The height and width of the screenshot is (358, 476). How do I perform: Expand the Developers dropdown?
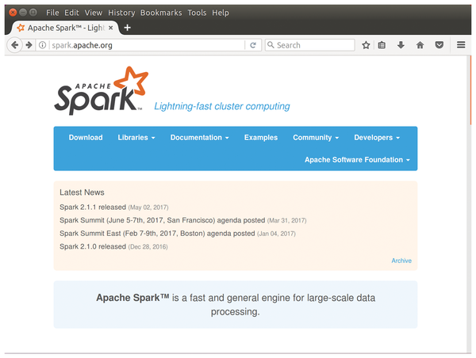(377, 138)
